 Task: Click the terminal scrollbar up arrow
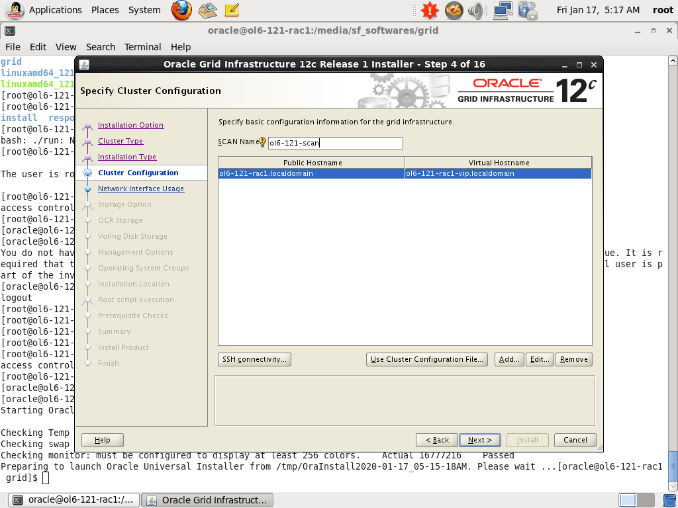[x=673, y=60]
